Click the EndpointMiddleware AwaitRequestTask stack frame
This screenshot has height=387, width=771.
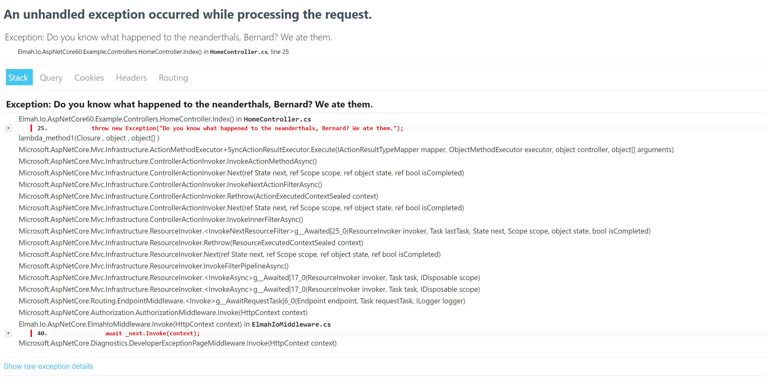(242, 301)
